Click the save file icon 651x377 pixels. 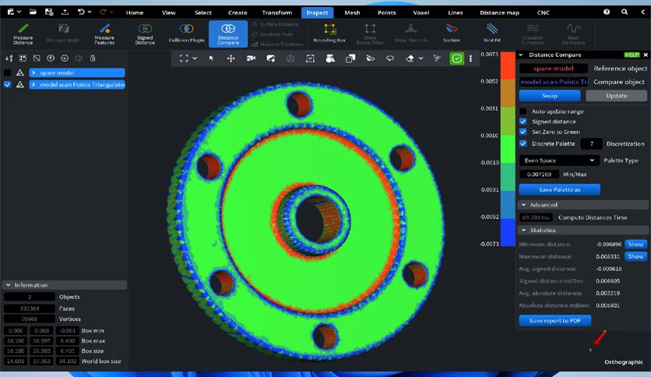click(x=49, y=12)
